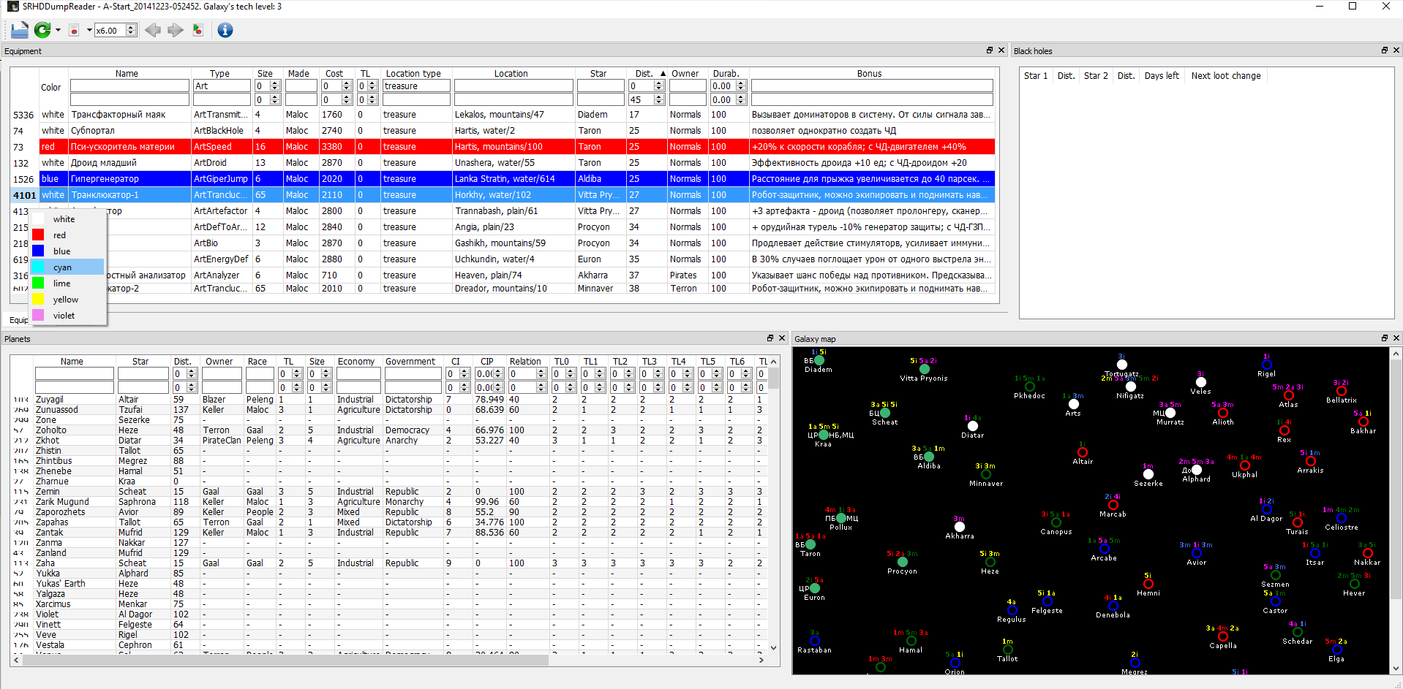Float the Planets panel

click(770, 338)
